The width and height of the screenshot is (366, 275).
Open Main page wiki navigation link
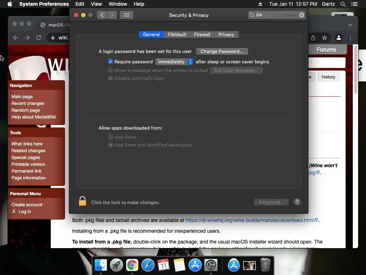(x=22, y=97)
